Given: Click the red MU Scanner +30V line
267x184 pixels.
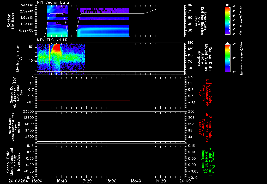Looking at the screenshot, I should (84, 101).
